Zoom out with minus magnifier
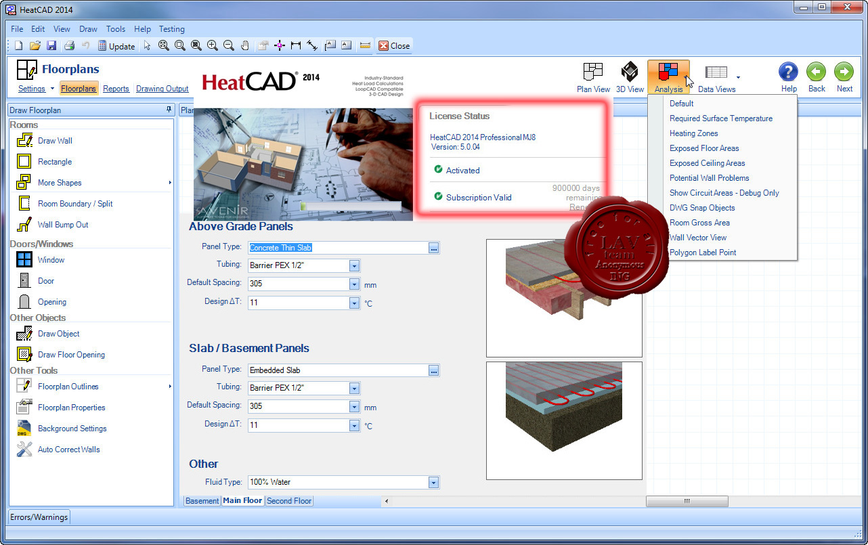Screen dimensions: 868x545 click(229, 46)
